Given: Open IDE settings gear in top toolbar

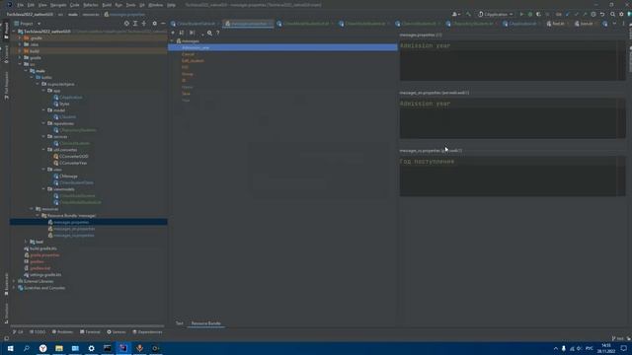Looking at the screenshot, I should click(x=621, y=14).
